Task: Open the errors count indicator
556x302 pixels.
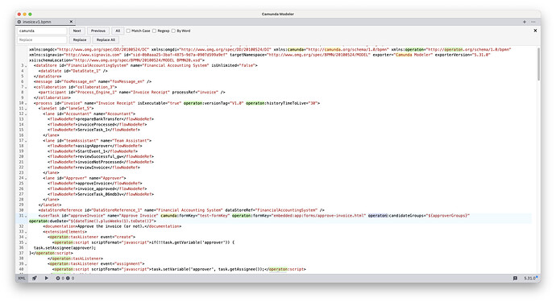Action: click(x=60, y=279)
